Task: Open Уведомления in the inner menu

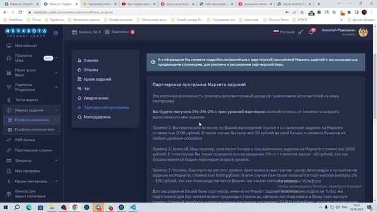Action: pos(93,98)
